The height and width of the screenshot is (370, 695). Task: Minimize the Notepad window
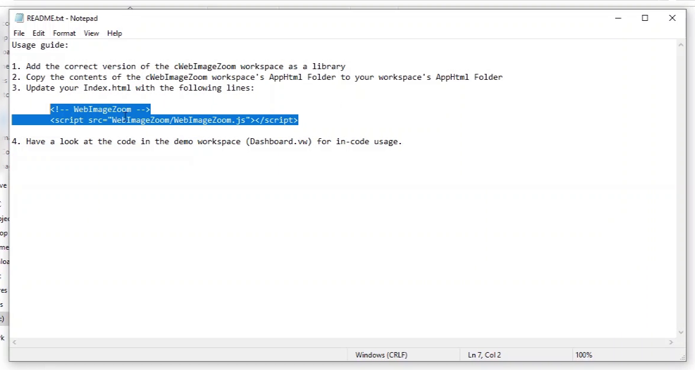click(617, 18)
